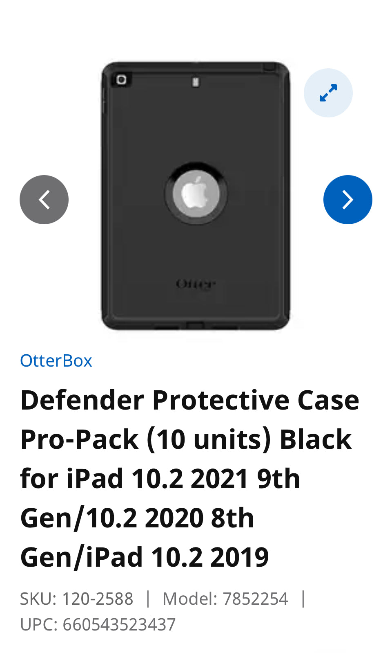Screen dimensions: 392x653
Task: Click the black iPad case product photo
Action: coord(196,196)
